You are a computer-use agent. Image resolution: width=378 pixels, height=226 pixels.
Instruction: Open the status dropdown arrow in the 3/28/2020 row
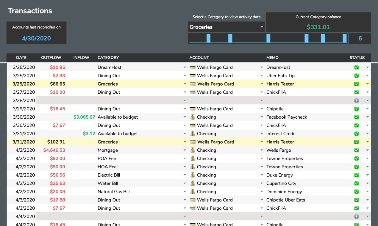(368, 101)
